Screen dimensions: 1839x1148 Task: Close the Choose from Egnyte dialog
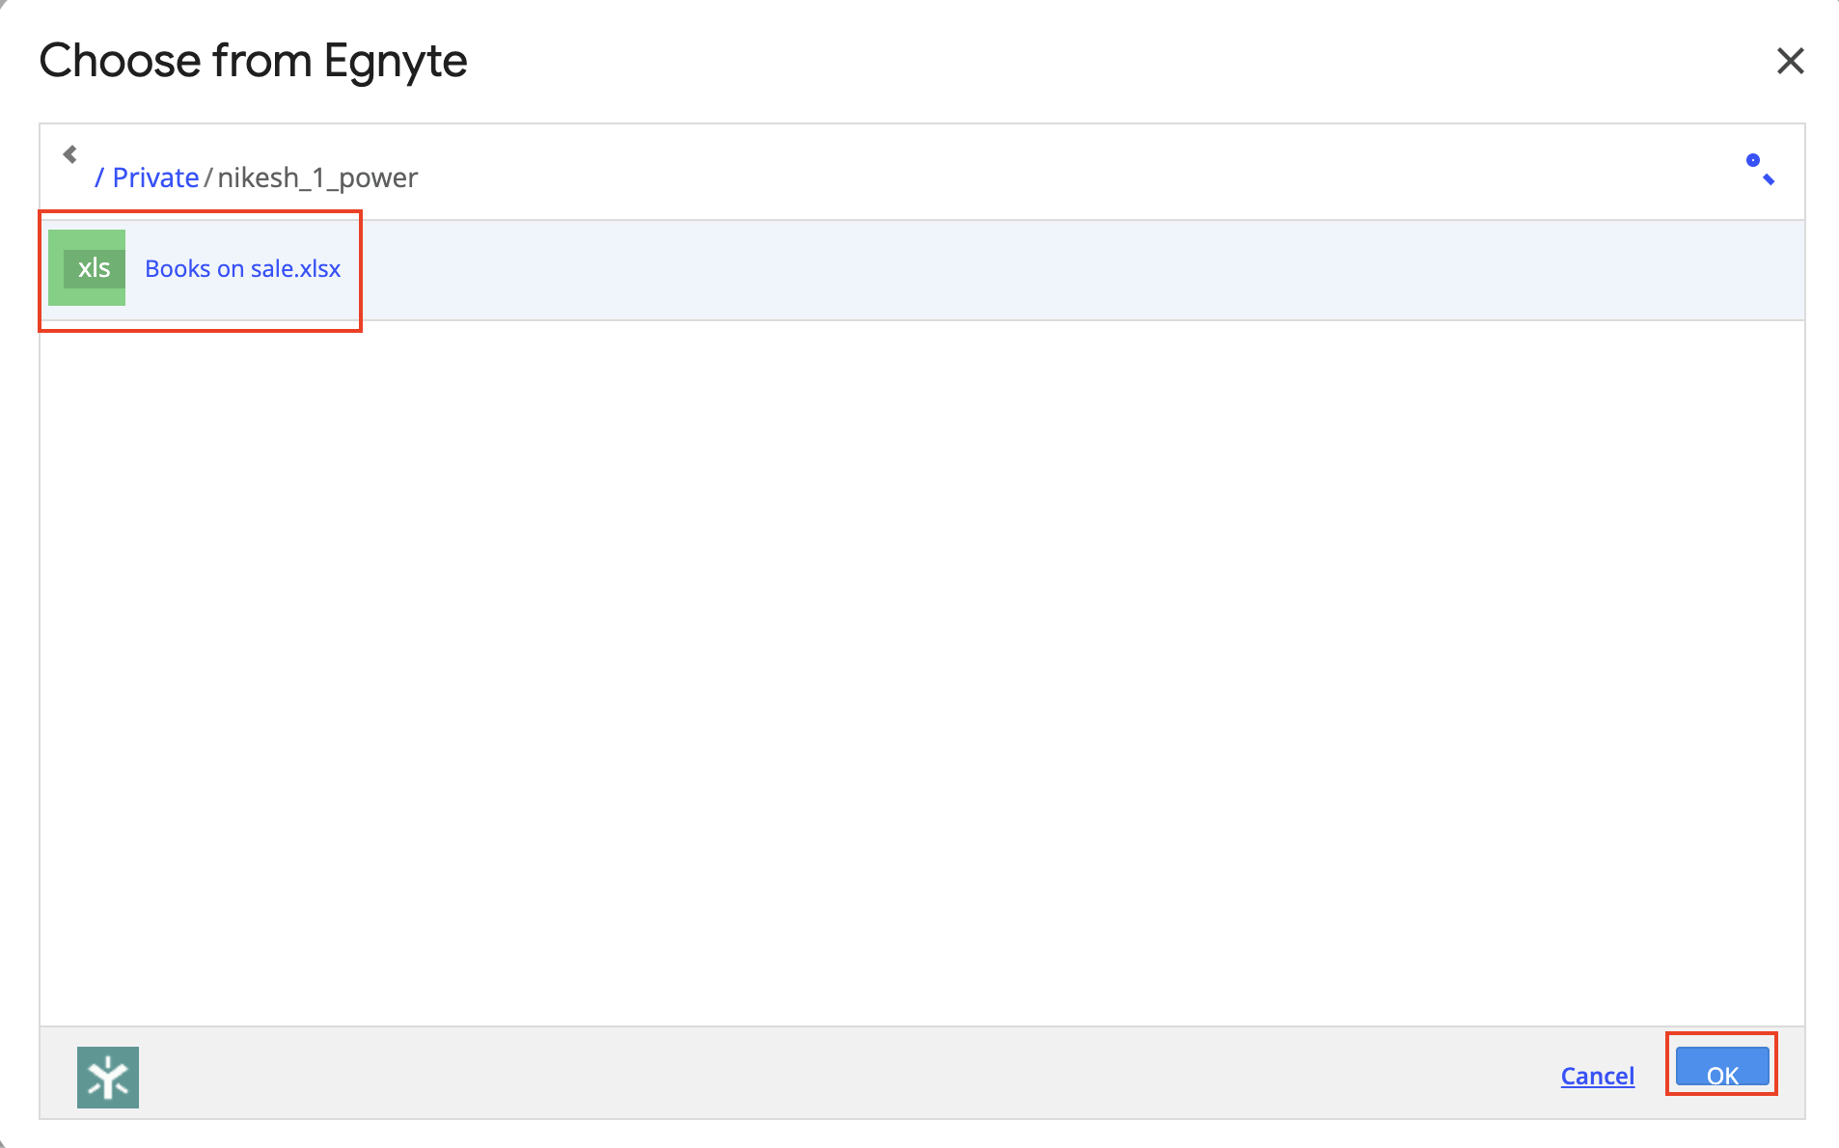pos(1791,60)
